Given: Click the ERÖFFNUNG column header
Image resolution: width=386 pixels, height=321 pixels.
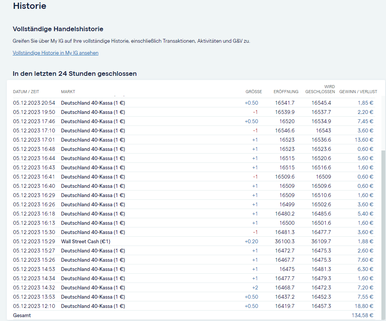Looking at the screenshot, I should [286, 92].
